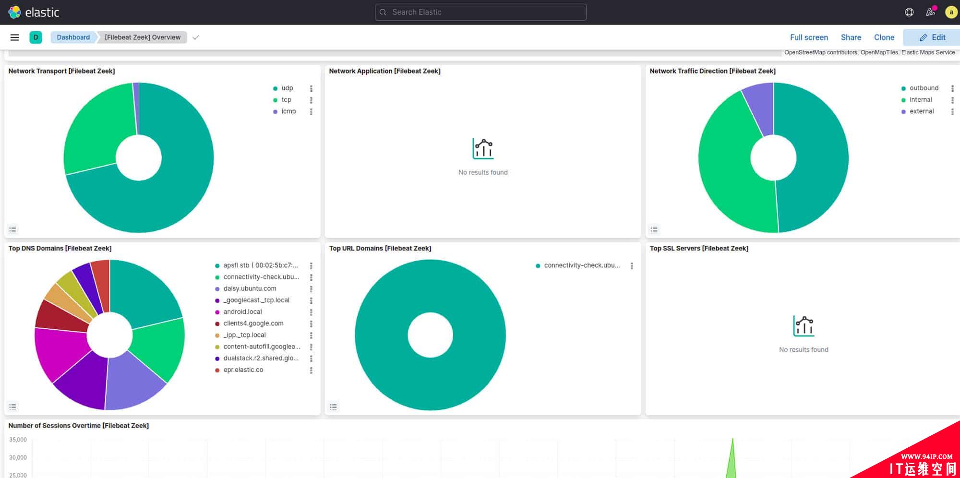Focus the Search Elastic field
Screen dimensions: 960x478
(x=480, y=12)
